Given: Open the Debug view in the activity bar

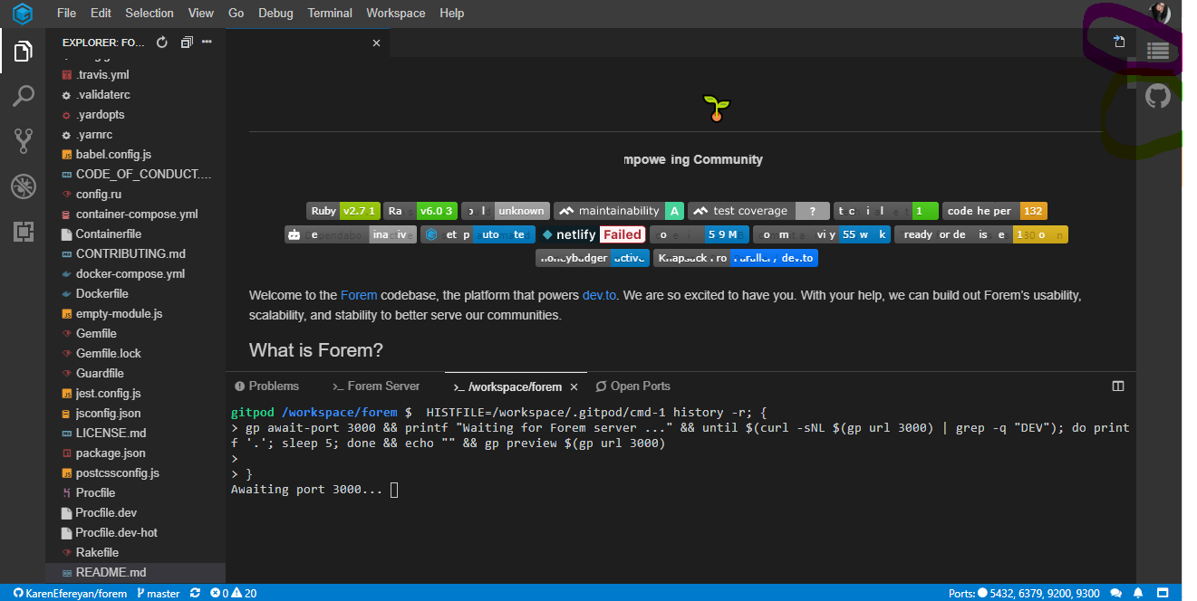Looking at the screenshot, I should [x=23, y=186].
